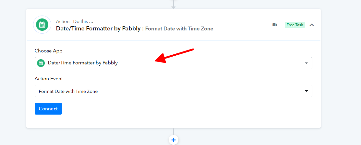361x145 pixels.
Task: Click the 'Action : Do this ...' label
Action: pos(75,21)
